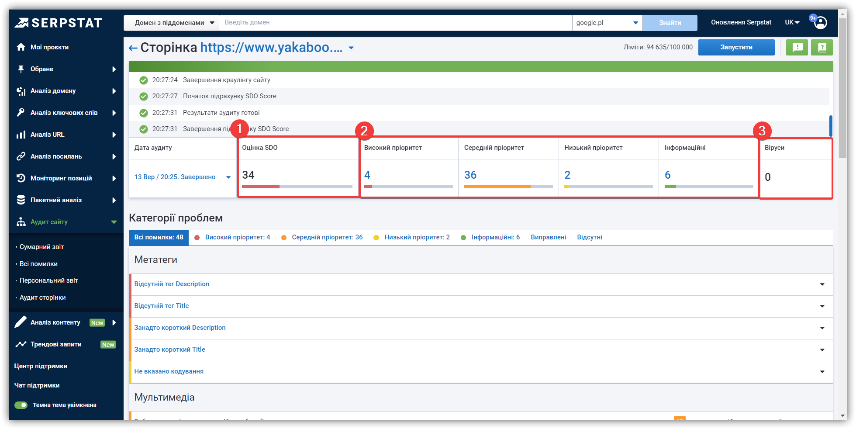Click the bar chart icon for Аналіз URL
The image size is (856, 429).
(x=21, y=135)
